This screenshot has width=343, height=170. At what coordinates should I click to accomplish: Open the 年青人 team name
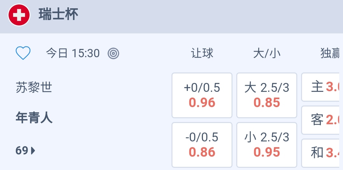(x=34, y=118)
